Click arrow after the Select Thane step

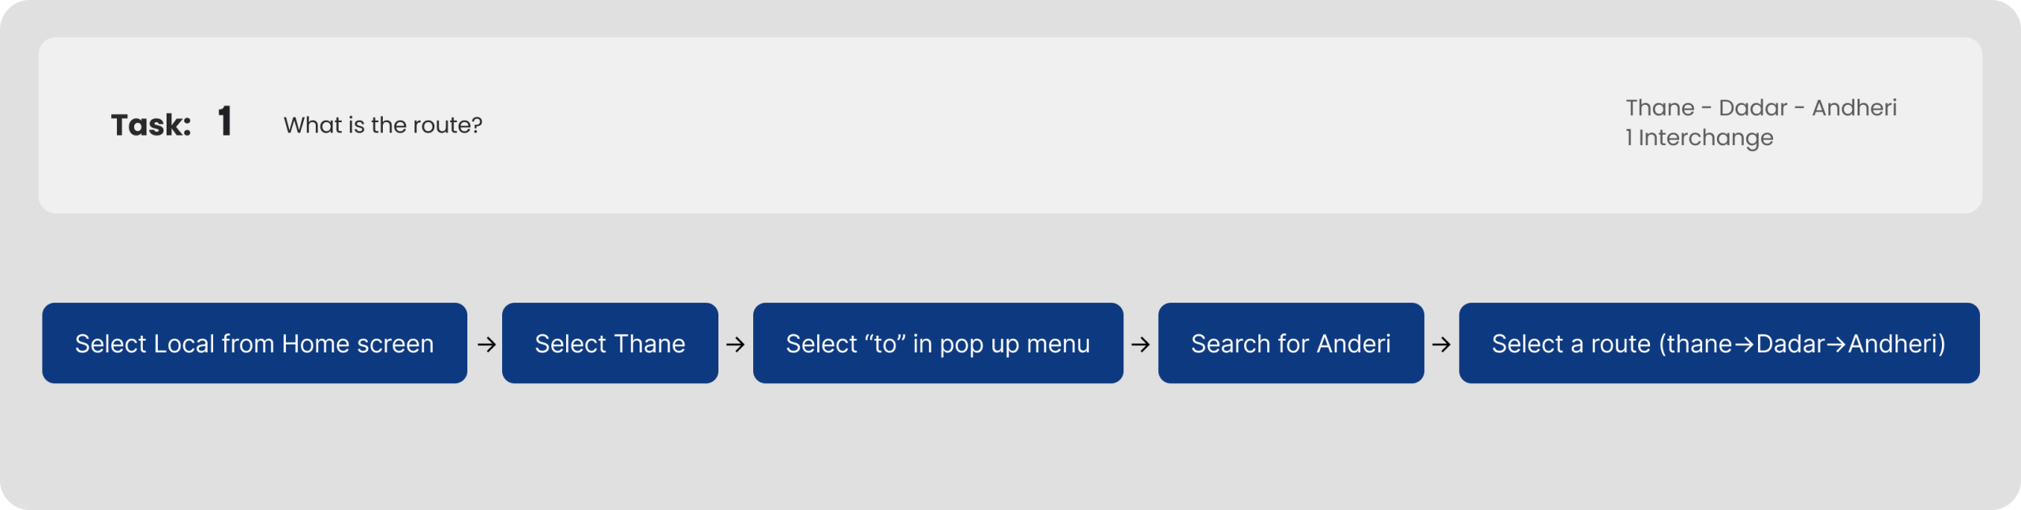click(735, 344)
